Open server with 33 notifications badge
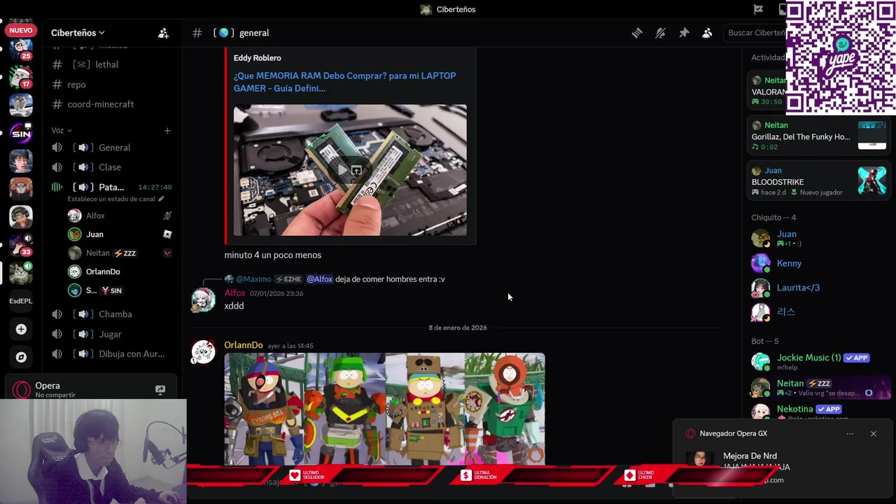 pos(21,244)
